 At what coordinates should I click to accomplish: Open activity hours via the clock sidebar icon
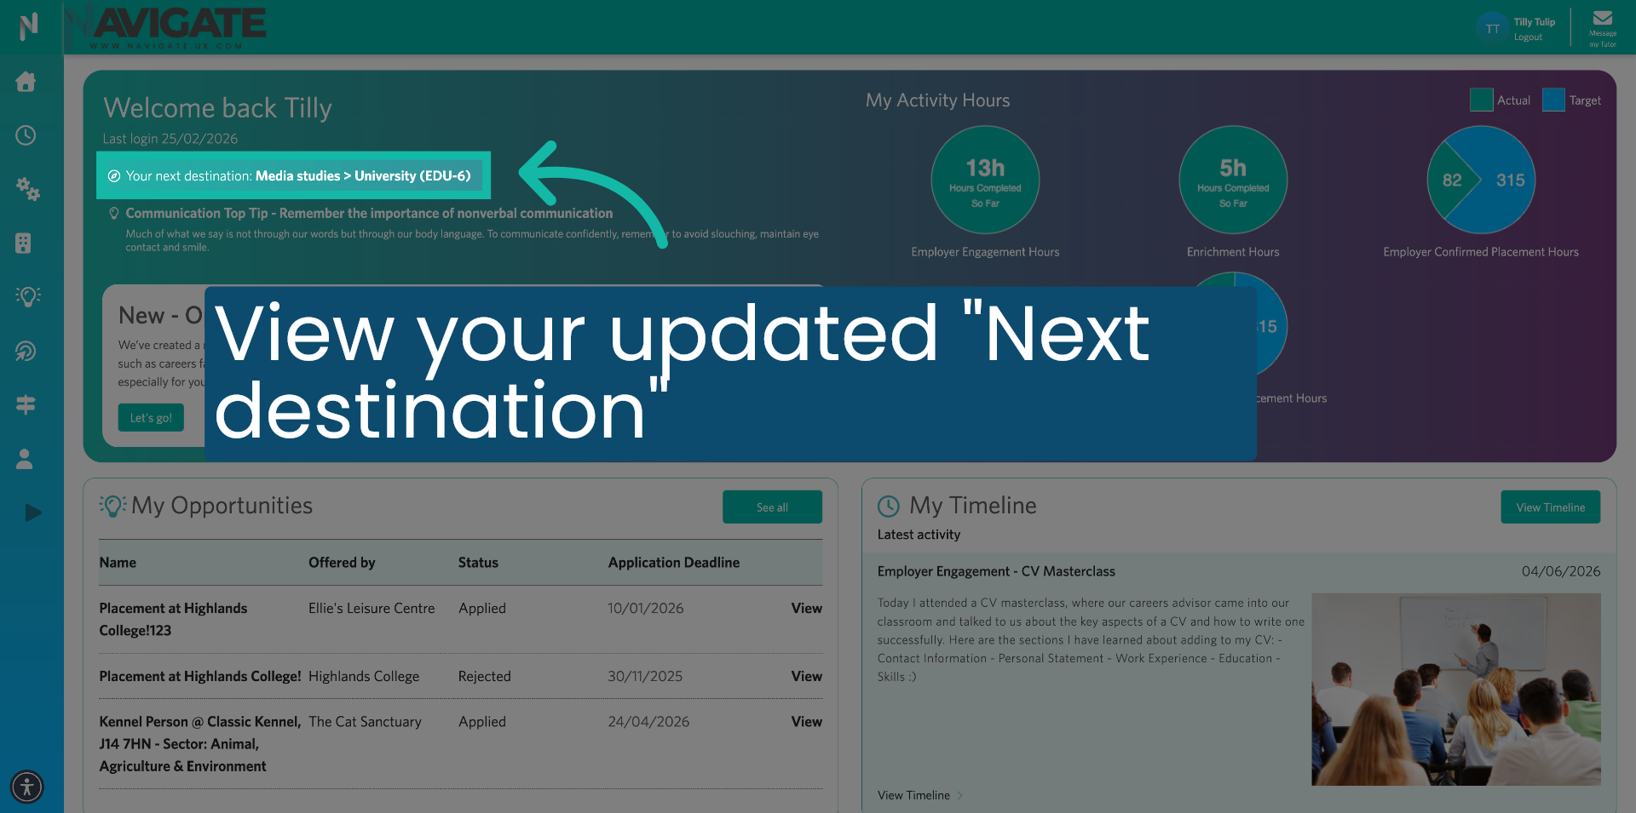tap(26, 135)
